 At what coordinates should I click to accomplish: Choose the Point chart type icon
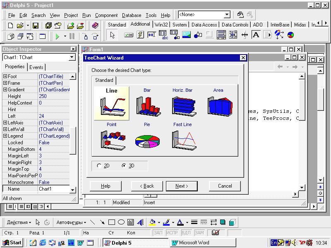[113, 140]
